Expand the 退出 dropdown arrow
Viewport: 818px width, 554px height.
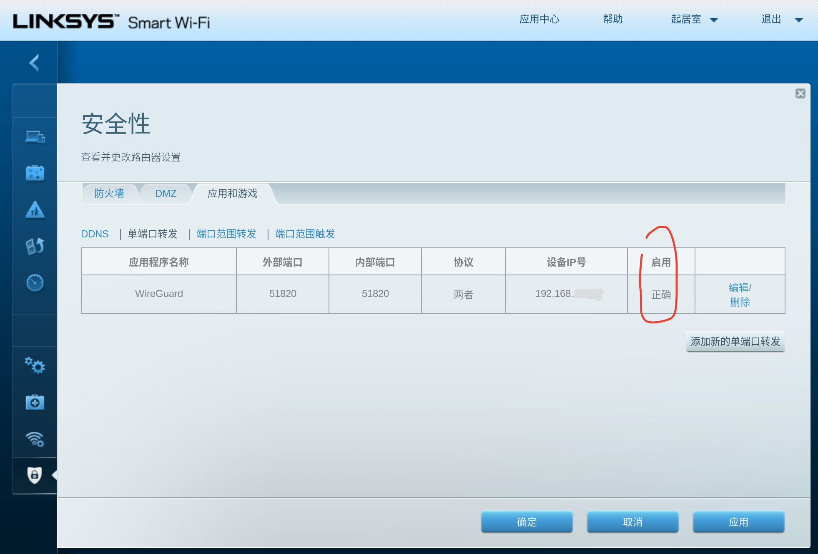click(798, 20)
